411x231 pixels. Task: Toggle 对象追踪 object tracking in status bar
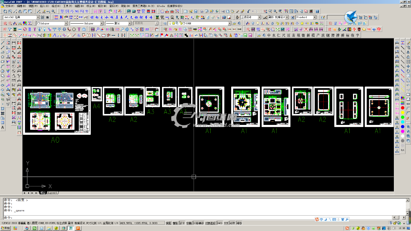(x=210, y=223)
